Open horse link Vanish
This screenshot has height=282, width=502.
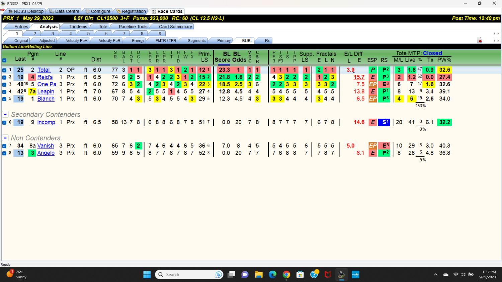(x=46, y=146)
